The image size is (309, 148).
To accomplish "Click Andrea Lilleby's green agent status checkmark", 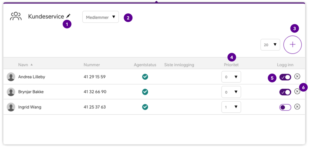I will coord(145,77).
